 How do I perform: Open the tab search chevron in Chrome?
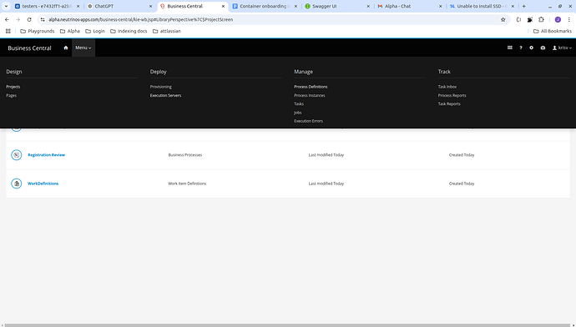[x=6, y=6]
